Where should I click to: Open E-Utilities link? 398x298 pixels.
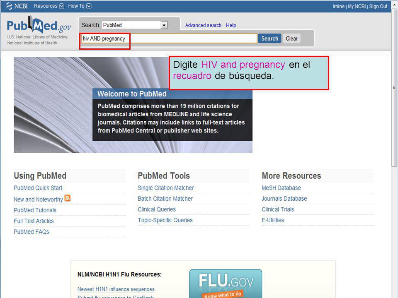coord(273,220)
